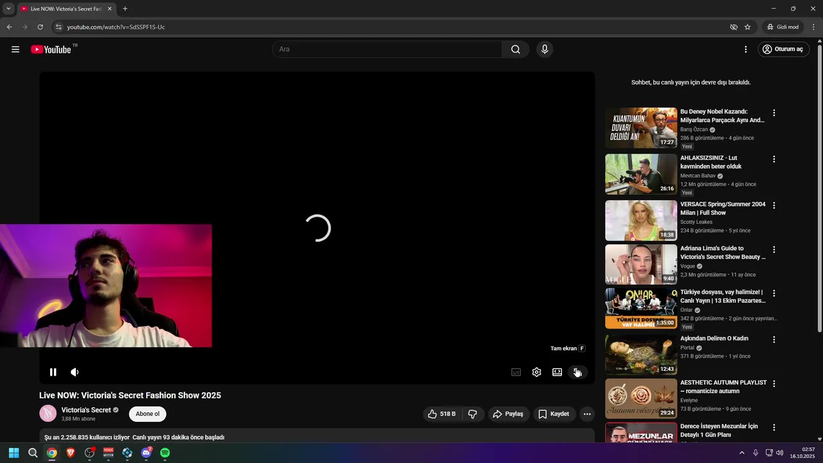The image size is (823, 463).
Task: Click the search magnifier button
Action: tap(516, 50)
